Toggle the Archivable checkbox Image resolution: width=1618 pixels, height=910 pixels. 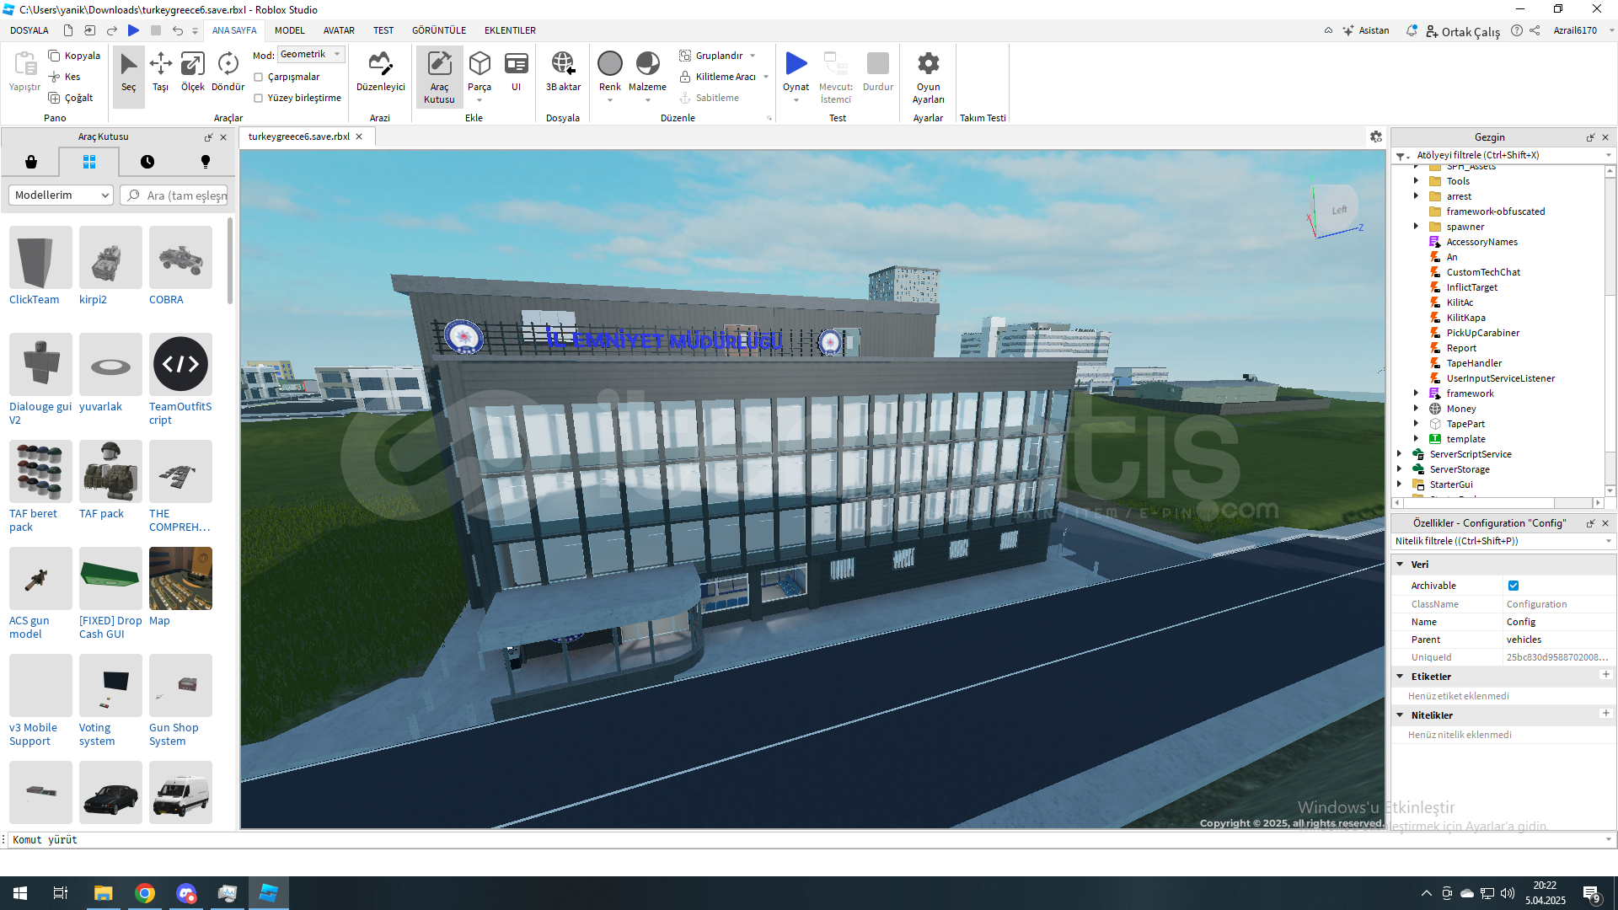1514,586
